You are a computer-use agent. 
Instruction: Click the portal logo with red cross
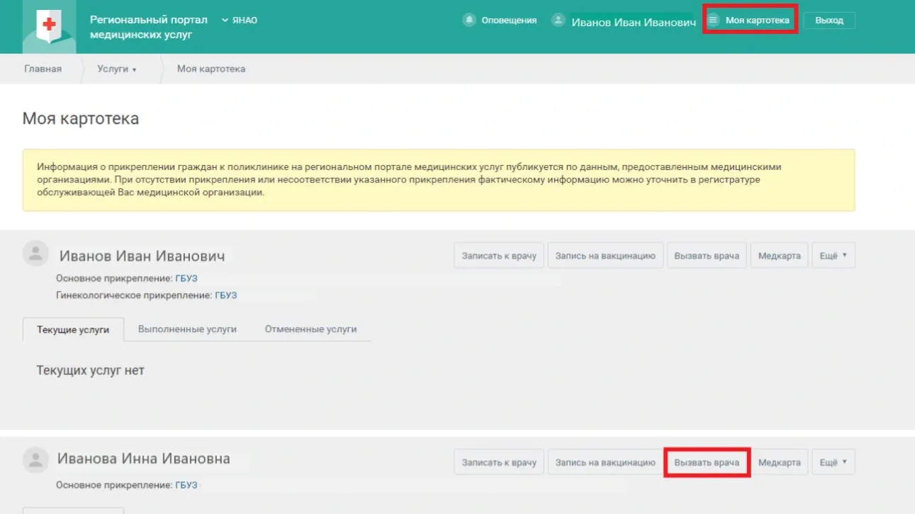pyautogui.click(x=49, y=27)
